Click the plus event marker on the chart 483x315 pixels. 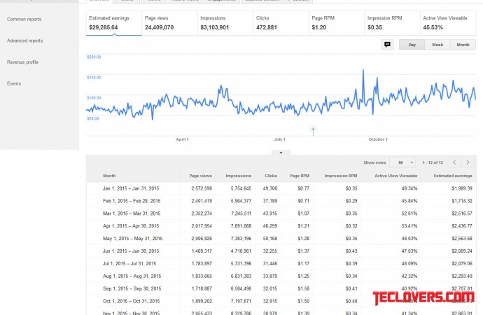click(x=313, y=129)
